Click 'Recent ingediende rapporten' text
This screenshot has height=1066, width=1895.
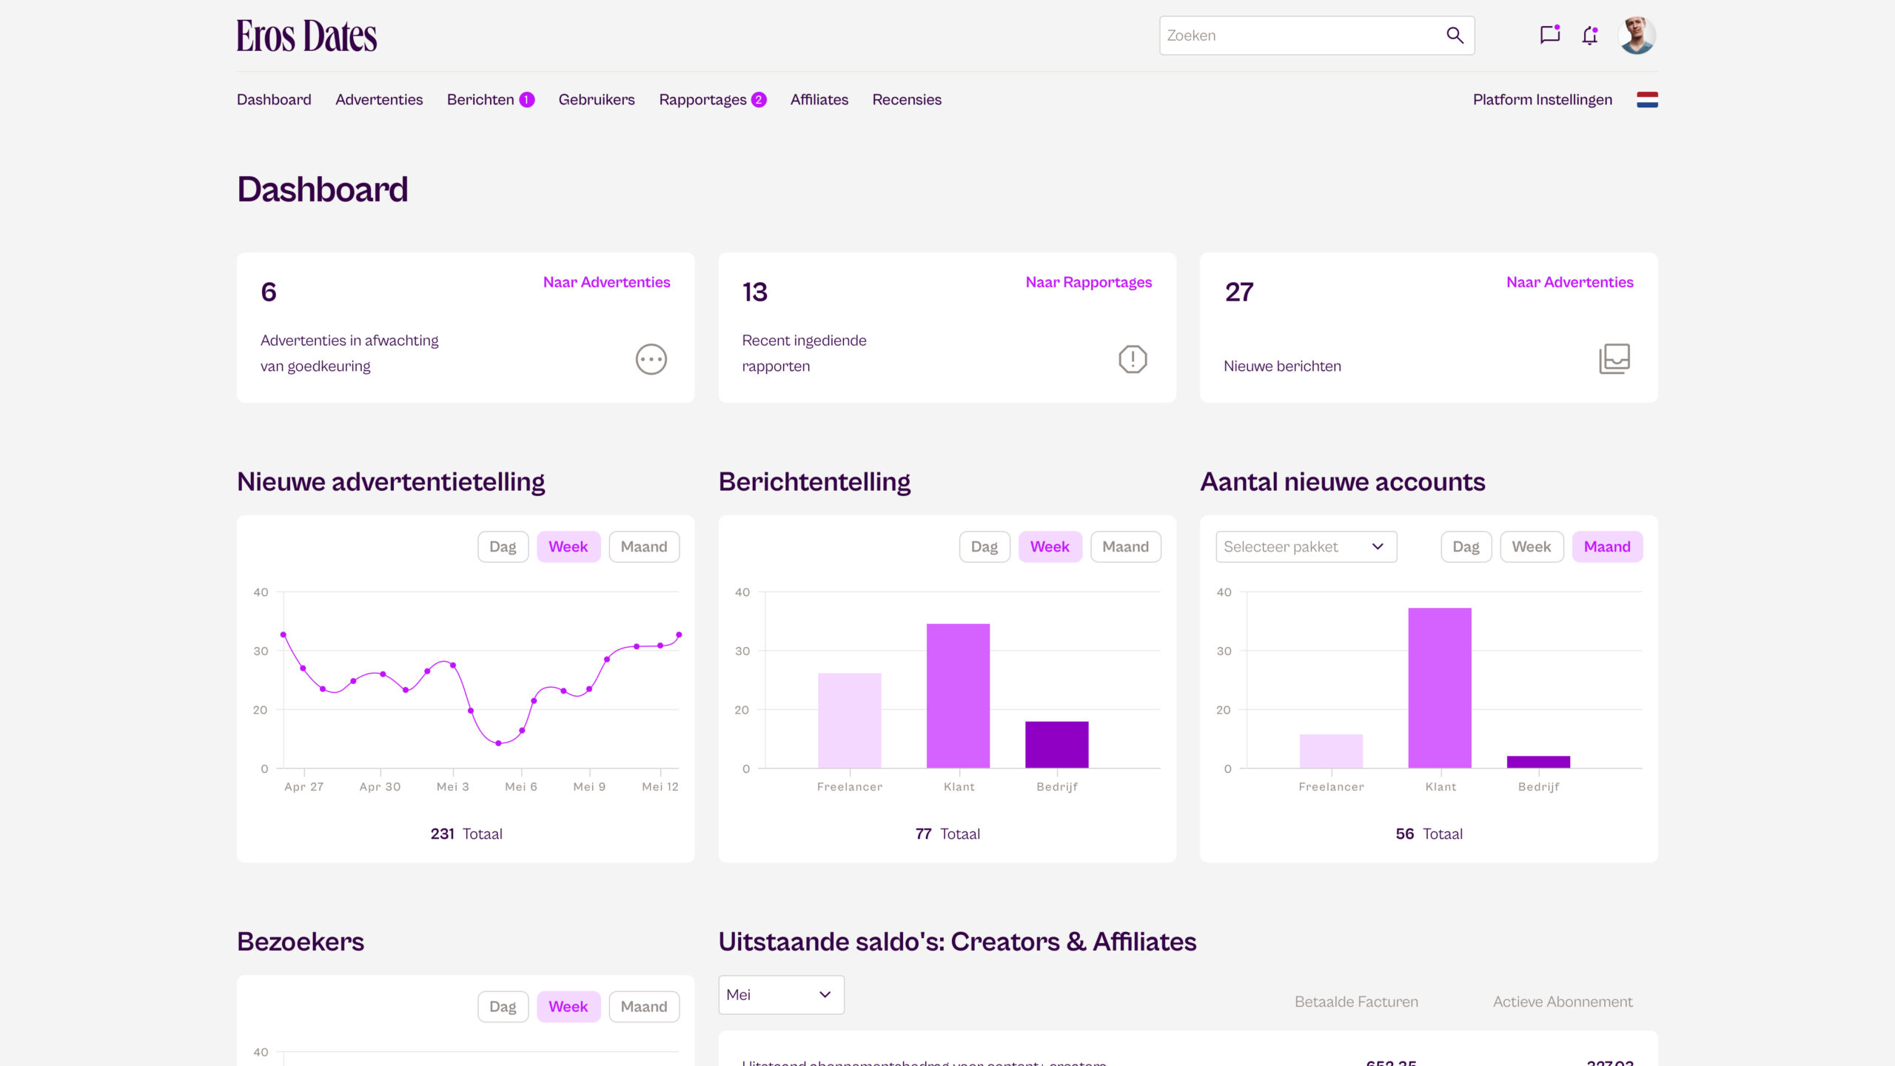coord(805,353)
